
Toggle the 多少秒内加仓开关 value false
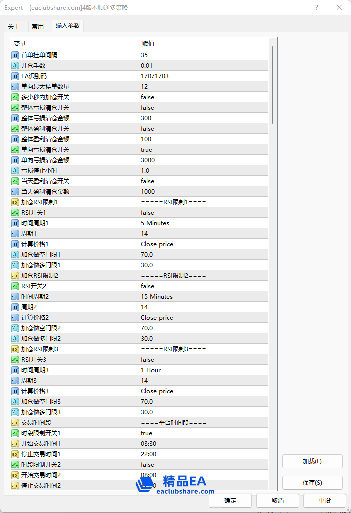tap(203, 97)
